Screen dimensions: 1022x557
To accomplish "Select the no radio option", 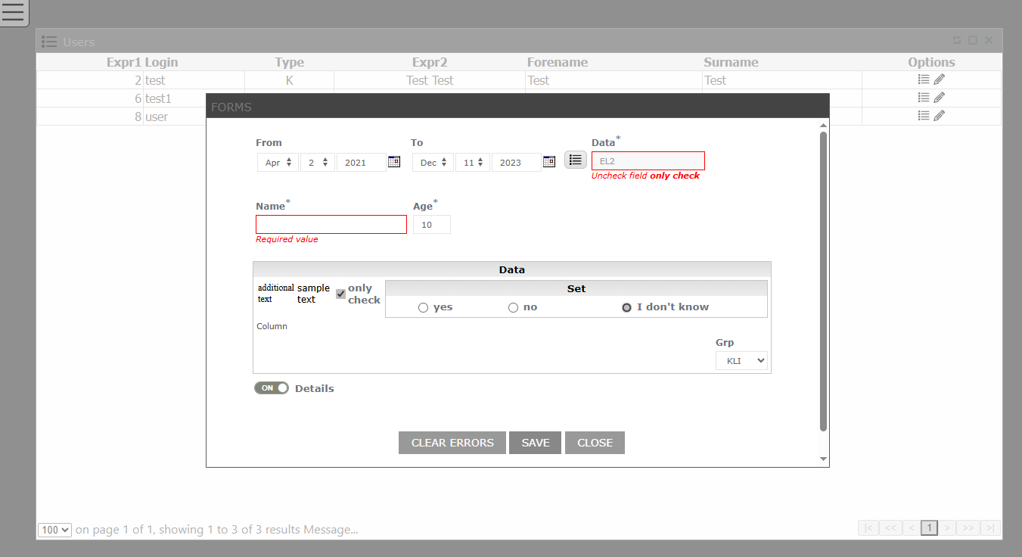I will tap(513, 307).
